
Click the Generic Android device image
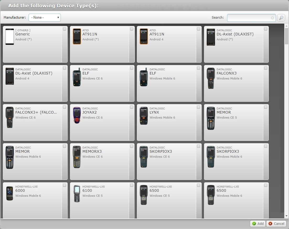point(10,37)
